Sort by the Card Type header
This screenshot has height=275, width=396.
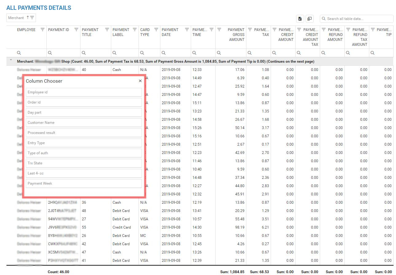pyautogui.click(x=145, y=32)
